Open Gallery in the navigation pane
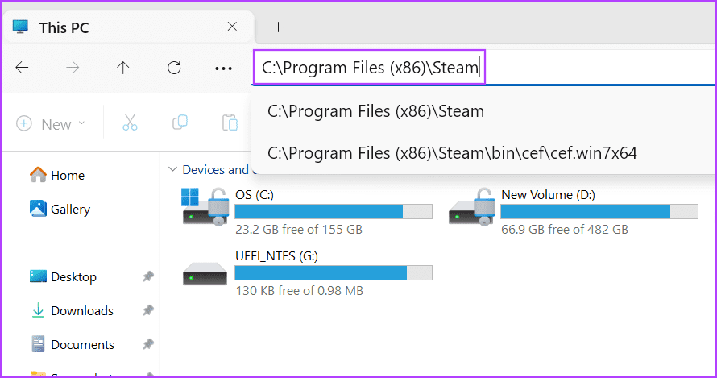This screenshot has height=378, width=717. [x=70, y=209]
